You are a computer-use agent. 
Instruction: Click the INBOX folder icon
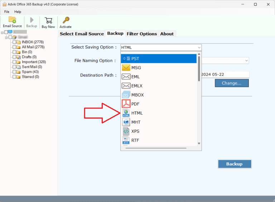coord(19,42)
